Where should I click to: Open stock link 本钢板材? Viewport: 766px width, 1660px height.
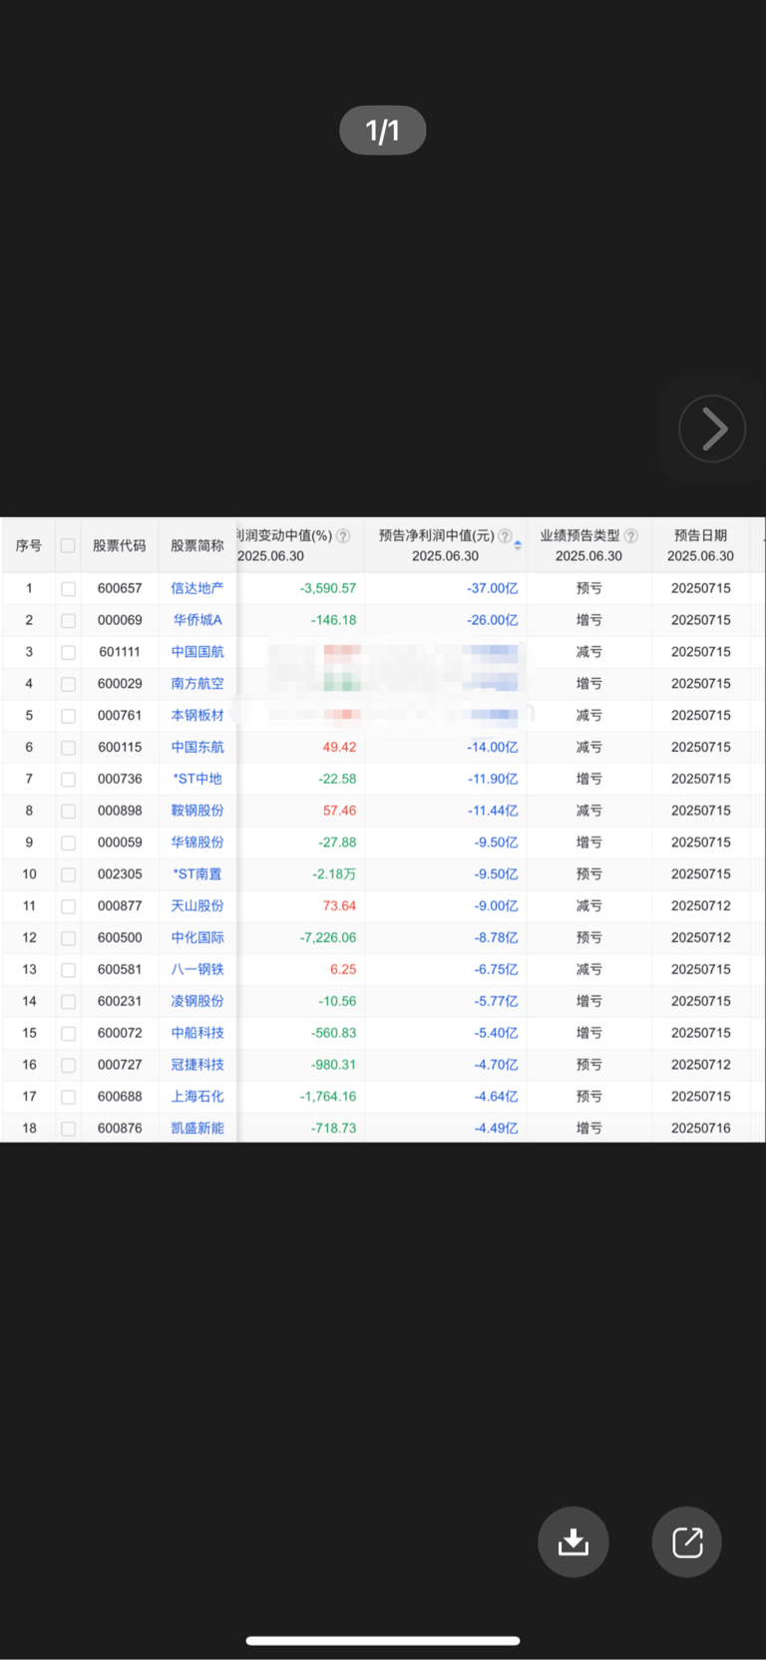tap(197, 716)
